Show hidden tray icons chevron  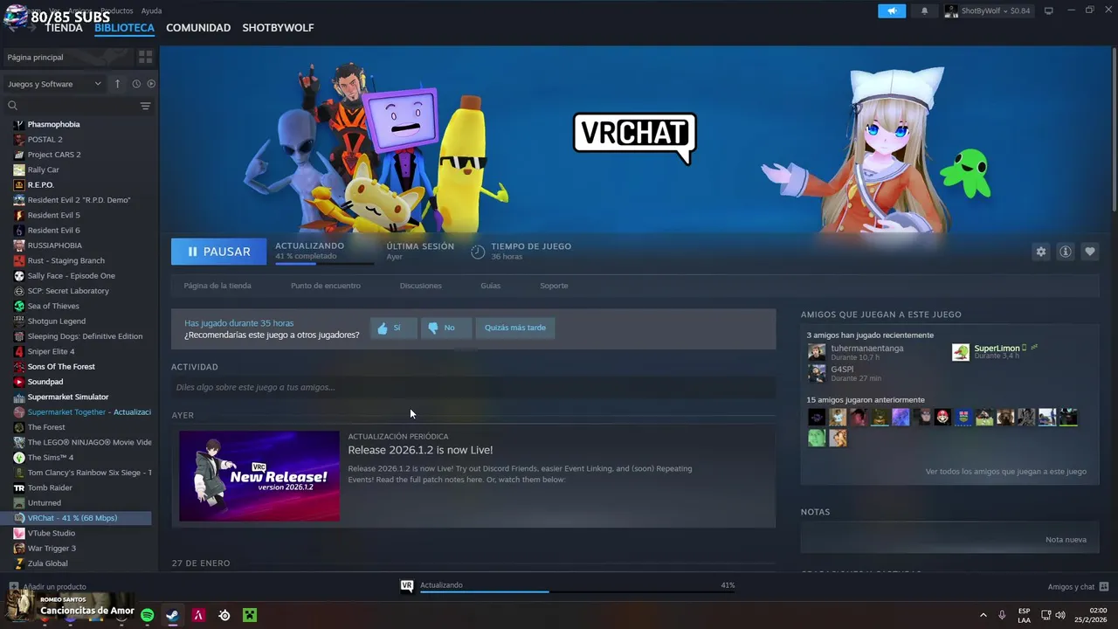(983, 615)
